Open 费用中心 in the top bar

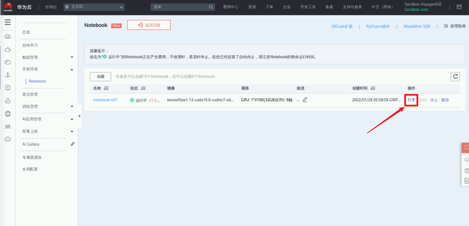click(231, 7)
